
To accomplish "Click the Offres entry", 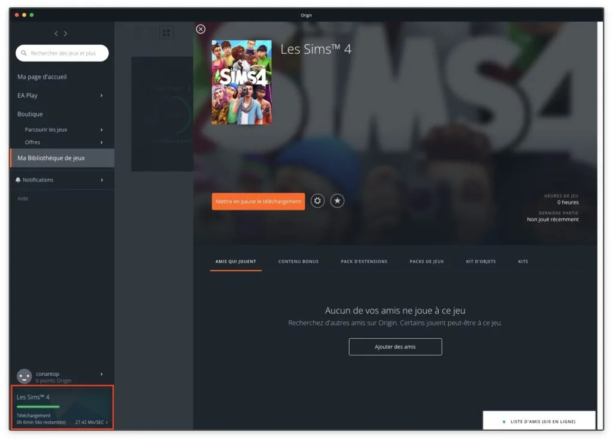I will 32,142.
